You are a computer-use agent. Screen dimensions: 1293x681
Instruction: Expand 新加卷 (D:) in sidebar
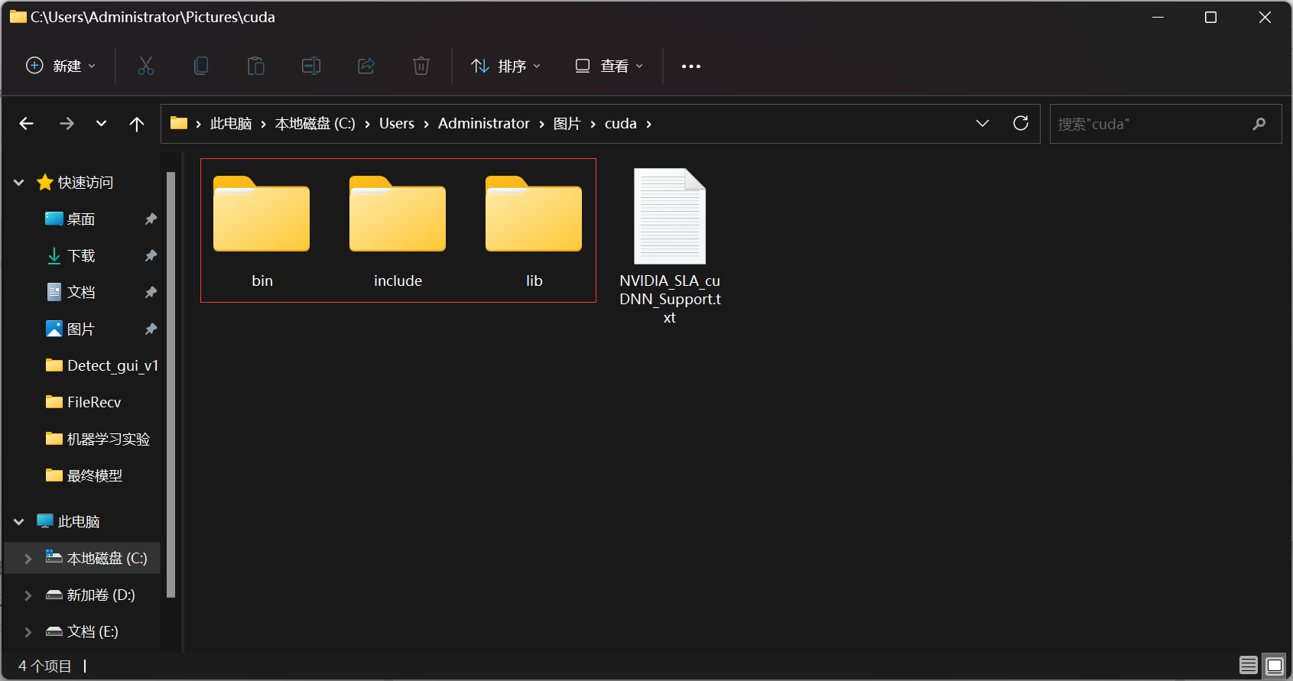click(x=28, y=595)
